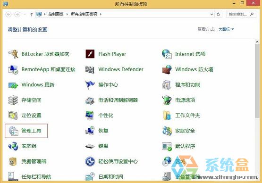Open the 大图标 view mode dropdown
This screenshot has width=262, height=183.
(x=226, y=29)
